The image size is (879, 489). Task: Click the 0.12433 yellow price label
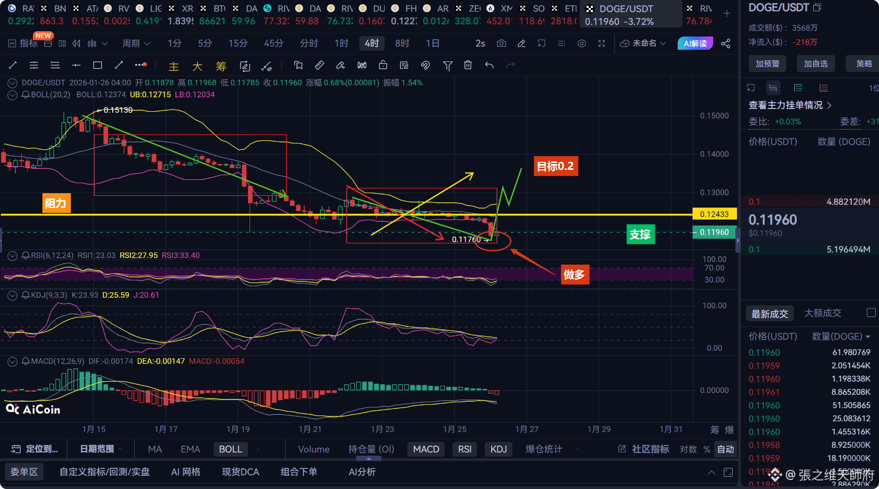point(714,214)
